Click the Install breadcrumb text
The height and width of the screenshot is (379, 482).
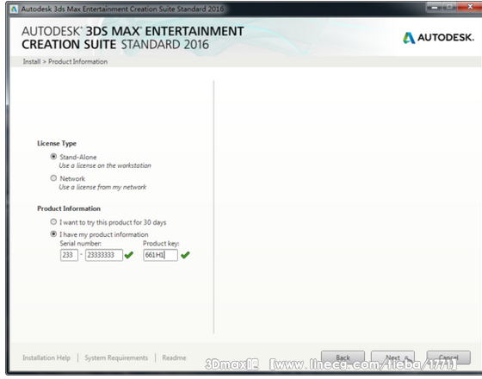32,61
